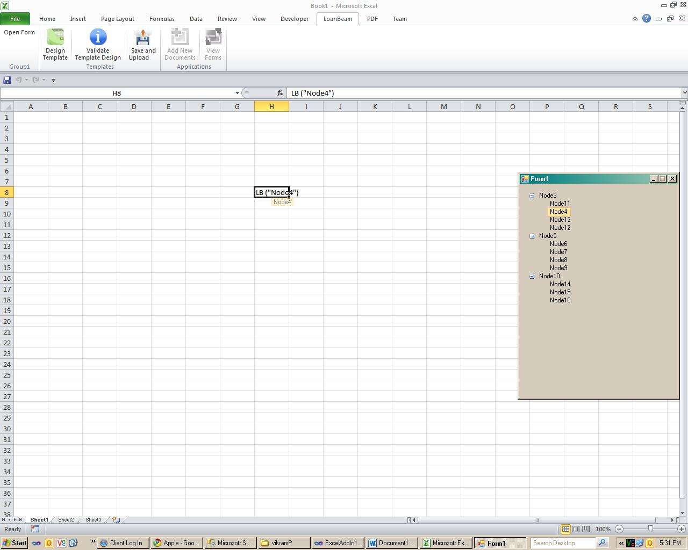Screen dimensions: 688x550
Task: Expand the formula bar
Action: pyautogui.click(x=684, y=93)
